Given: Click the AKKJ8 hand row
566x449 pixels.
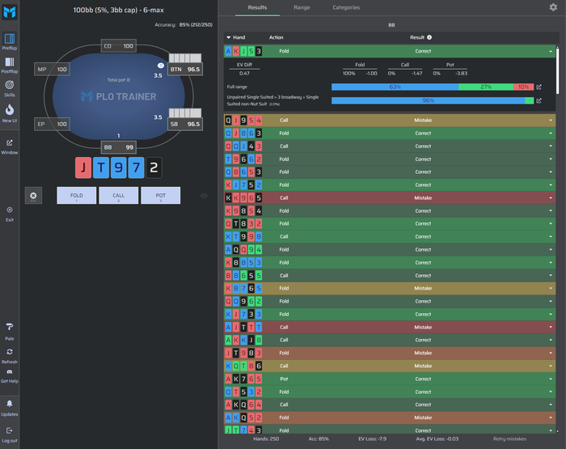Looking at the screenshot, I should (x=390, y=340).
